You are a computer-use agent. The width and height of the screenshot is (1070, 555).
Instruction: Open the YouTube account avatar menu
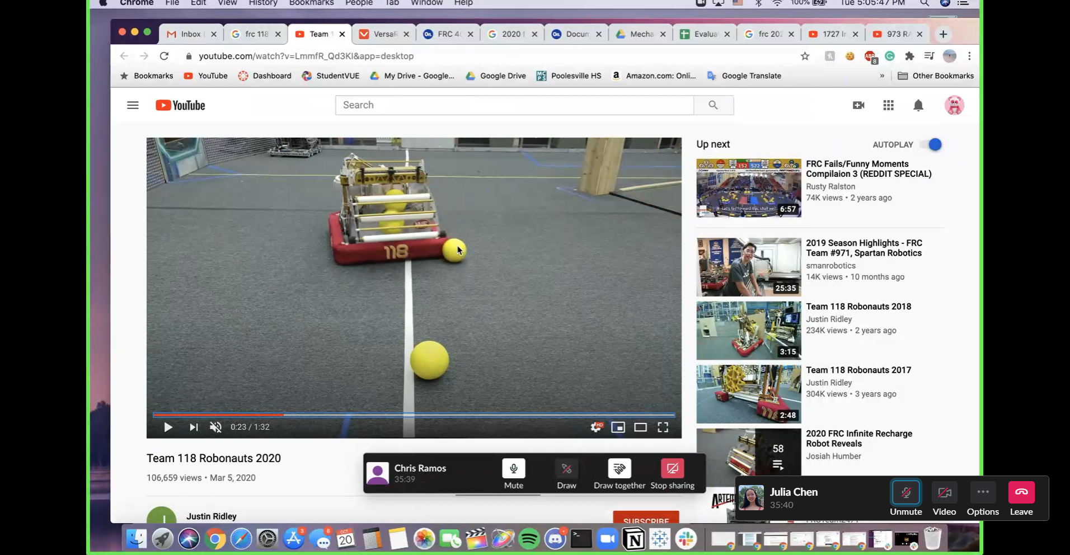pyautogui.click(x=954, y=105)
